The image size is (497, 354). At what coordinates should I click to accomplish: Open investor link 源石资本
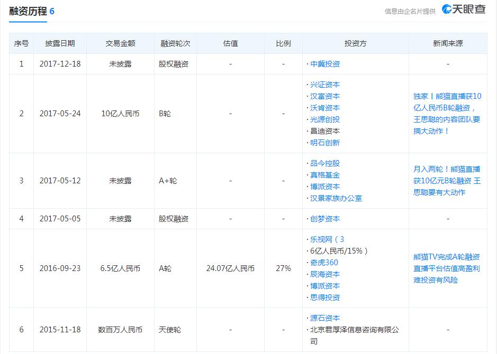pyautogui.click(x=325, y=318)
